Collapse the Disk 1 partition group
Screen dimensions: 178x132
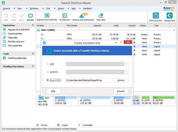click(174, 30)
